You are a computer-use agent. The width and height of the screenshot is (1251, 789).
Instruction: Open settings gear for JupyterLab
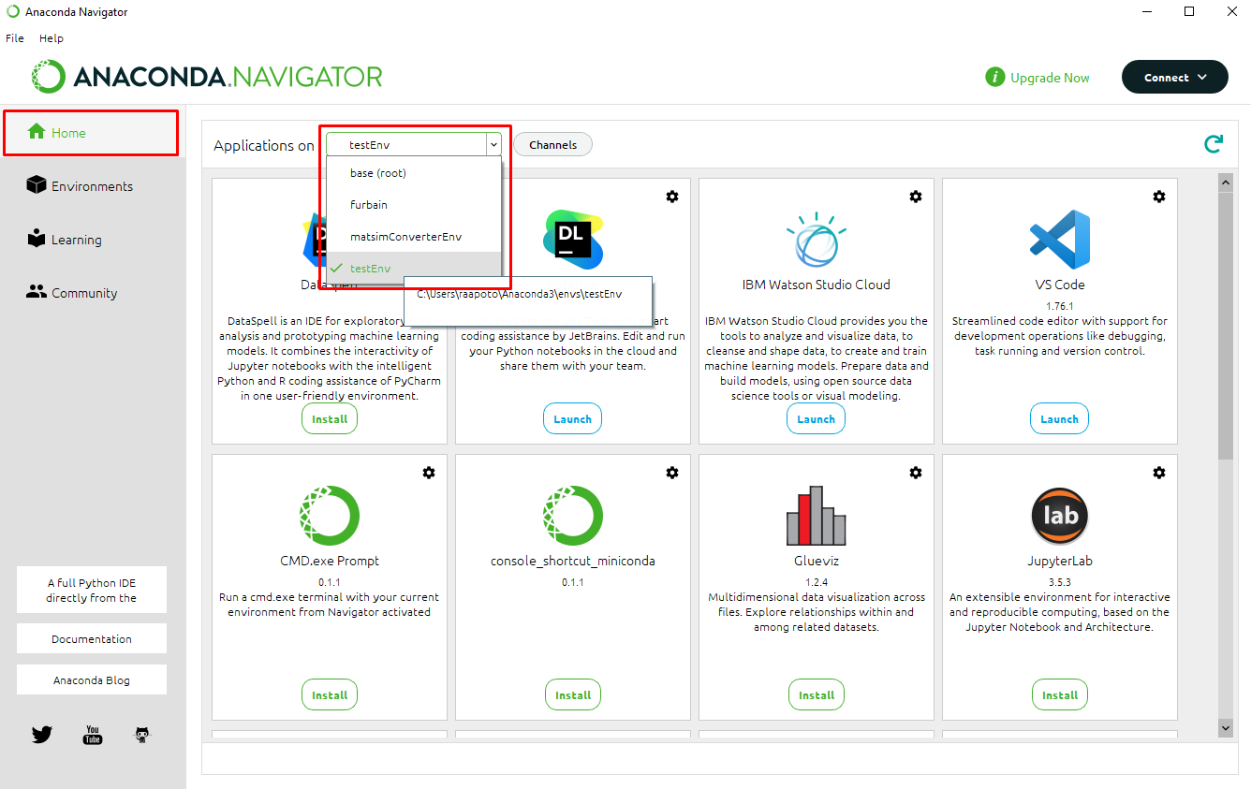1159,473
